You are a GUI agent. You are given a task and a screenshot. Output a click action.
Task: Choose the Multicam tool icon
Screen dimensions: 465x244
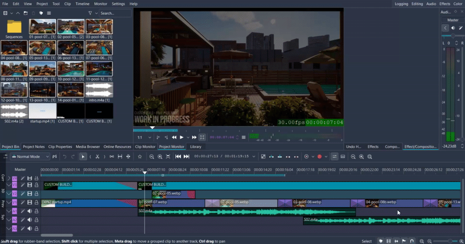point(128,156)
